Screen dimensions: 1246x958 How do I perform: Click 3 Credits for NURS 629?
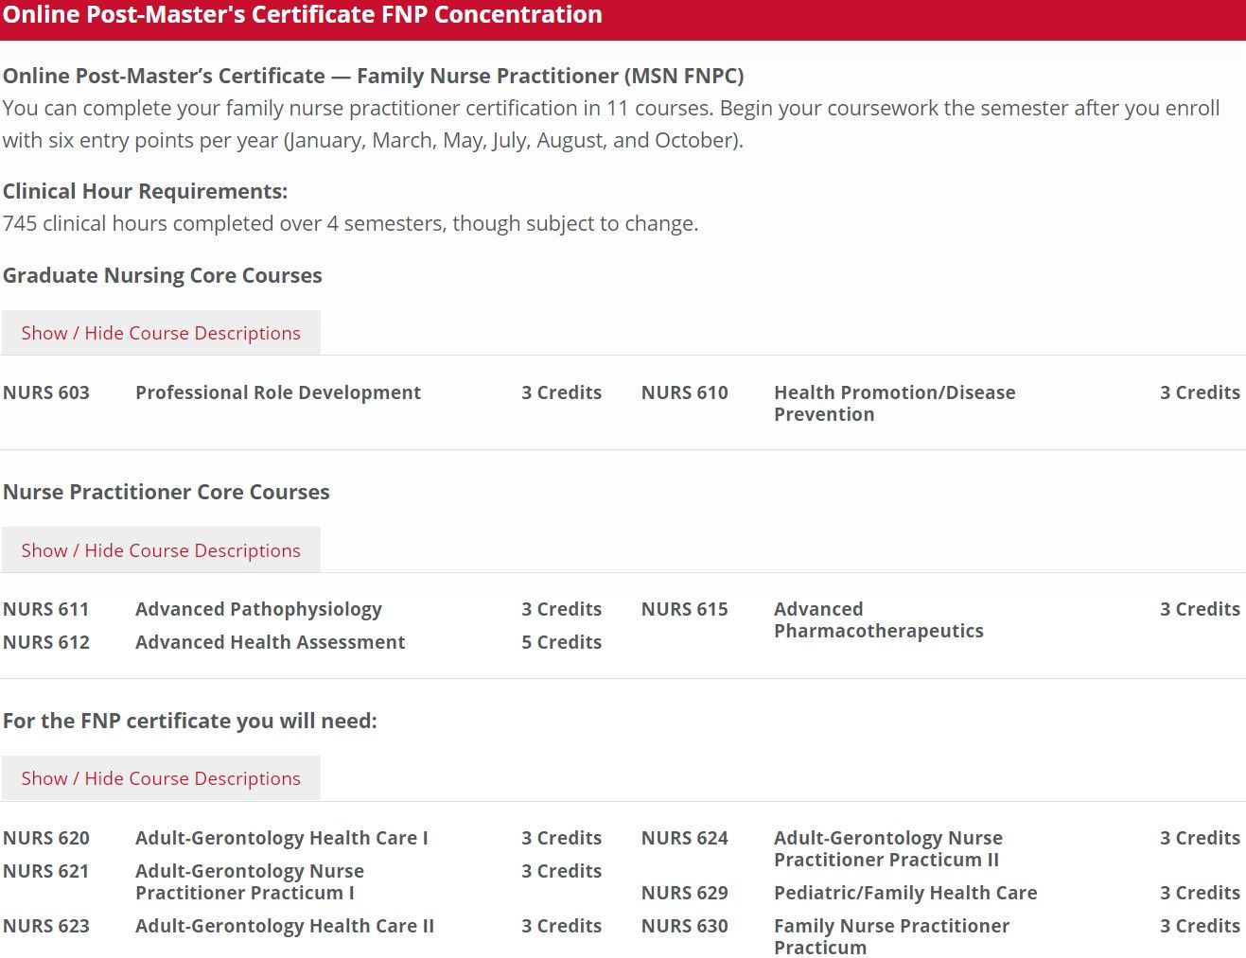1201,893
